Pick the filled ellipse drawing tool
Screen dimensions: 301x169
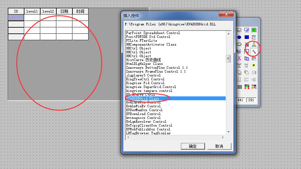pos(239,37)
